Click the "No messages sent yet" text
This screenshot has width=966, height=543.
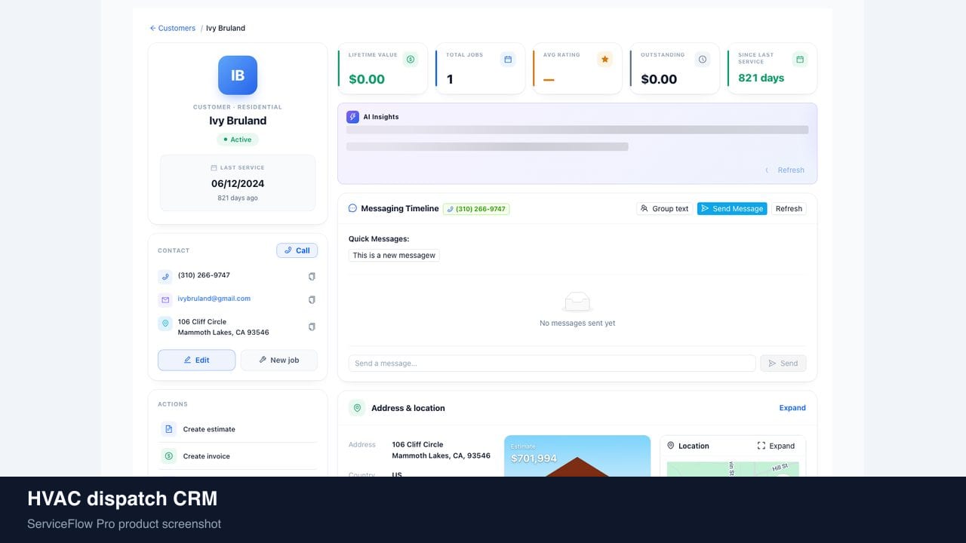point(577,324)
